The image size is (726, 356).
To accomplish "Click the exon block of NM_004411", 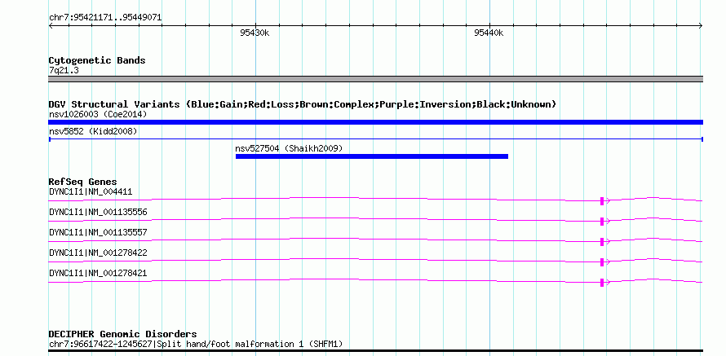I will pyautogui.click(x=602, y=200).
